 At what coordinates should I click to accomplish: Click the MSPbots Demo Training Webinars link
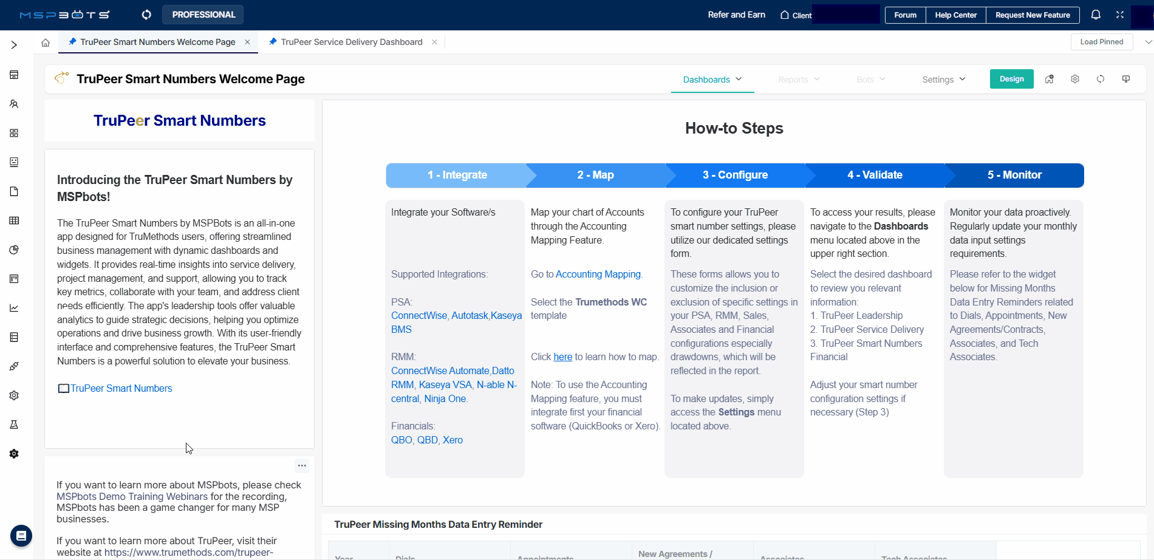click(132, 496)
